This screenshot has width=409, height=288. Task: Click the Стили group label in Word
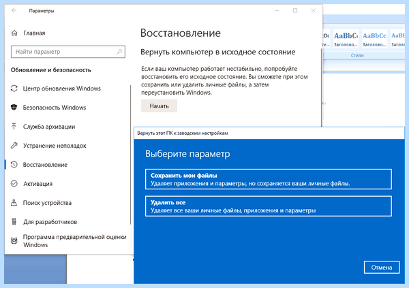click(x=357, y=55)
